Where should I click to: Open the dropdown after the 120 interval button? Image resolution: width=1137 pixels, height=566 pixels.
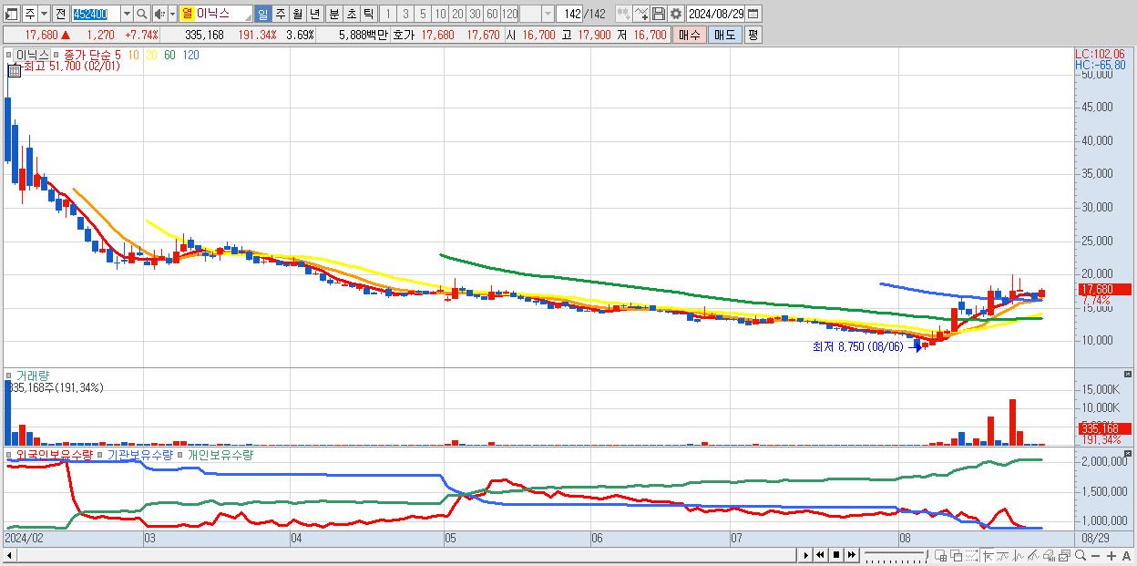pos(548,14)
